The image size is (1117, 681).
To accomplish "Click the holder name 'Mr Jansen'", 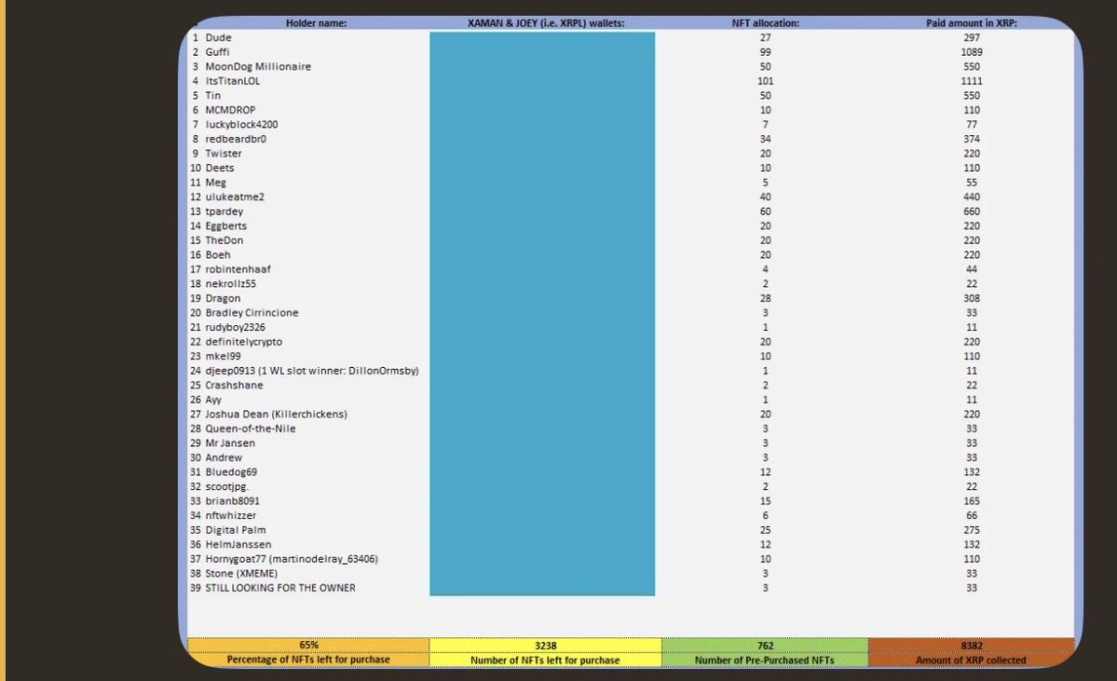I will point(229,443).
